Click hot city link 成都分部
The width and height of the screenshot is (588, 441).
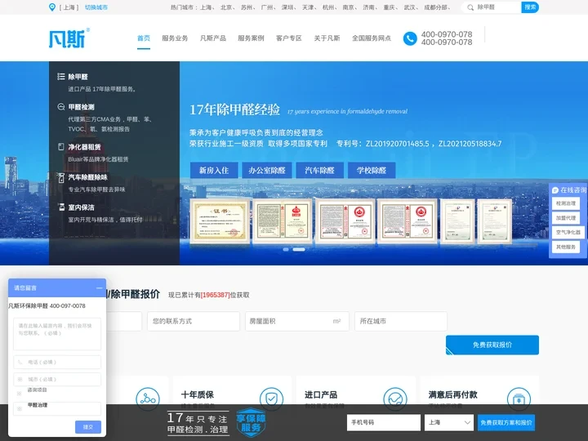point(435,7)
